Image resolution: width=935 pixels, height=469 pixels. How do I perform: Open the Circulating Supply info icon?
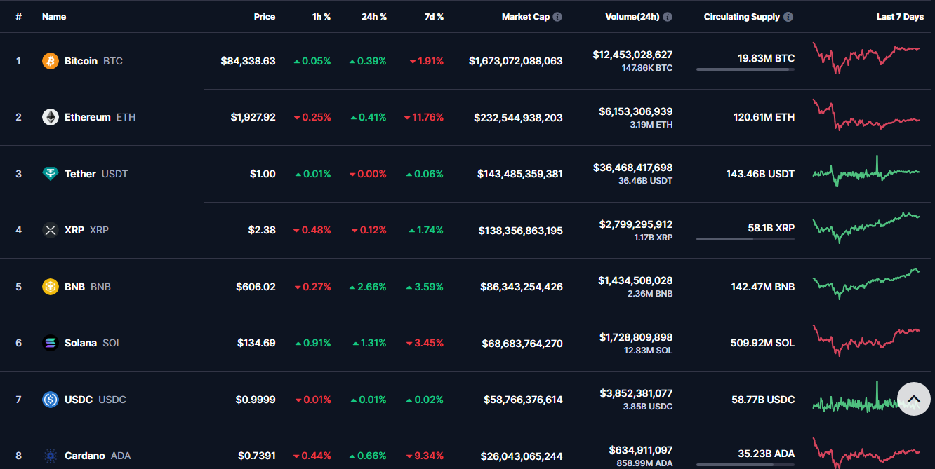click(788, 17)
